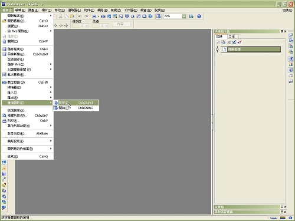The width and height of the screenshot is (295, 221).
Task: Expand the 自 Web 開啟 submenu
Action: (x=51, y=31)
